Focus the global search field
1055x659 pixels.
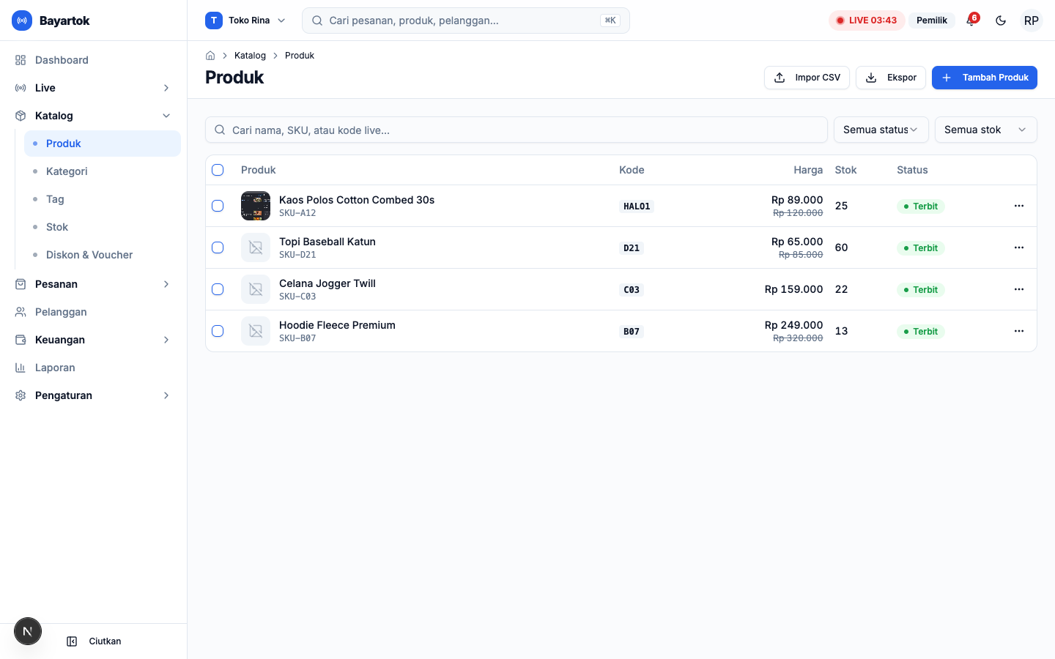point(466,21)
